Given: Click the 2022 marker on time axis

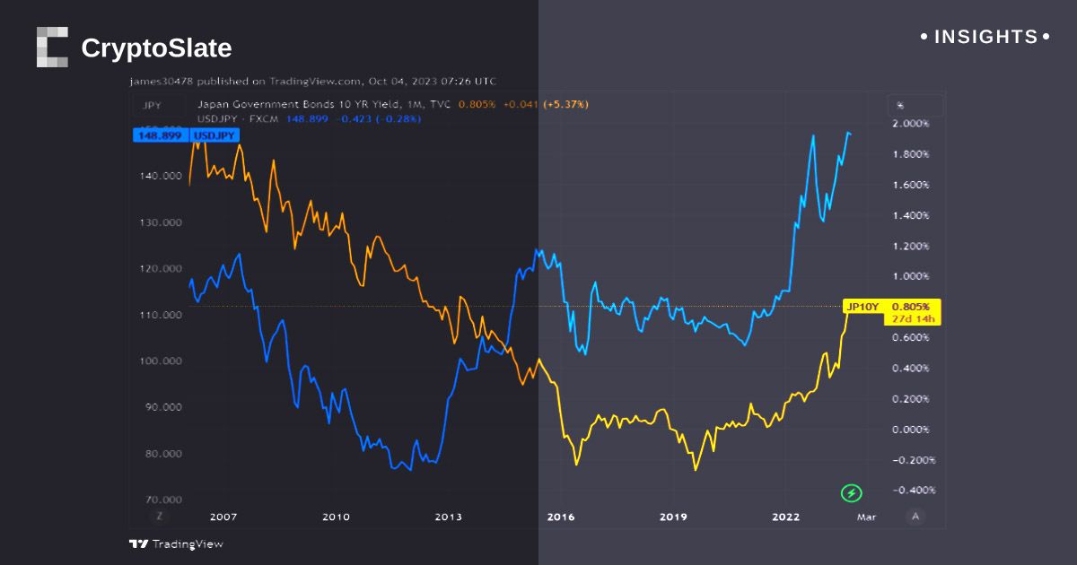Looking at the screenshot, I should click(x=786, y=517).
